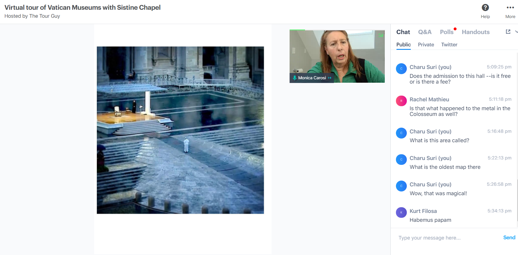Switch to the Twitter chat tab
The width and height of the screenshot is (518, 255).
tap(449, 45)
